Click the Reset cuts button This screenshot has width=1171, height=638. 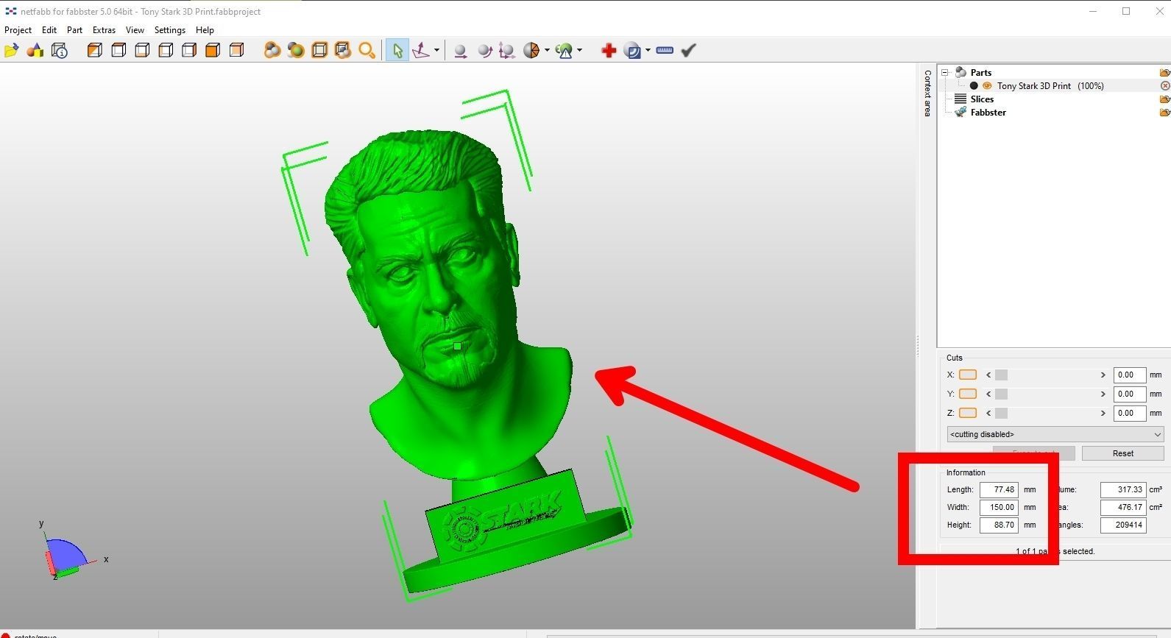pos(1123,453)
